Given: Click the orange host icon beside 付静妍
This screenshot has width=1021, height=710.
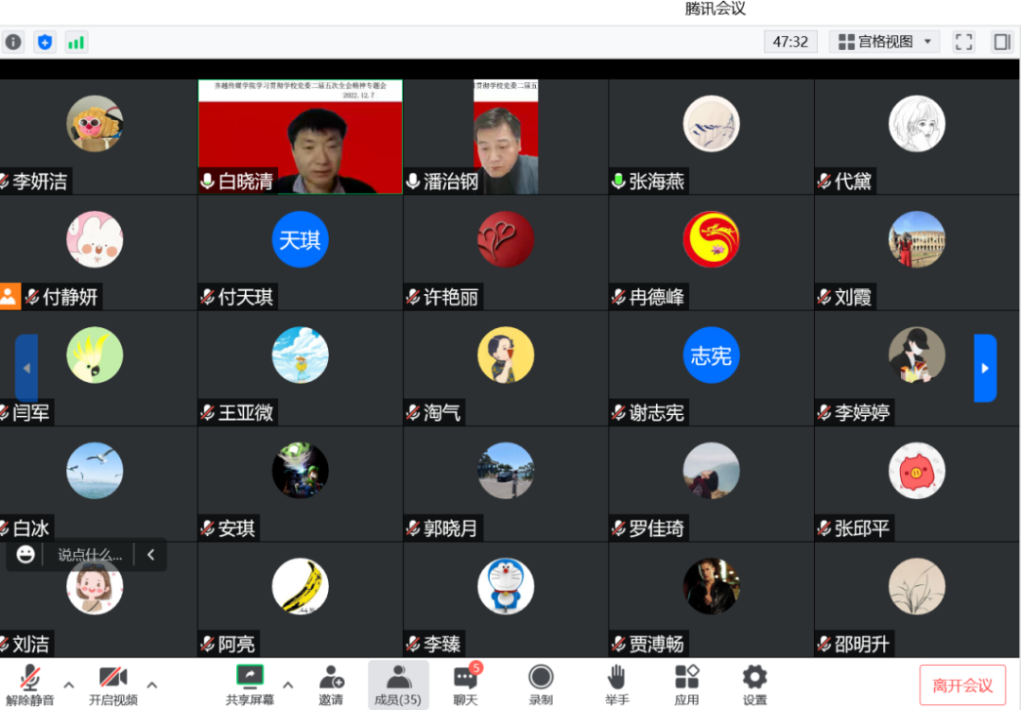Looking at the screenshot, I should pos(9,296).
